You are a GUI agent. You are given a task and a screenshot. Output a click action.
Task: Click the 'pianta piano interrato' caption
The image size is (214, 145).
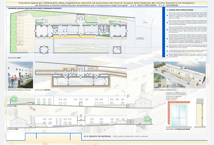[43, 90]
